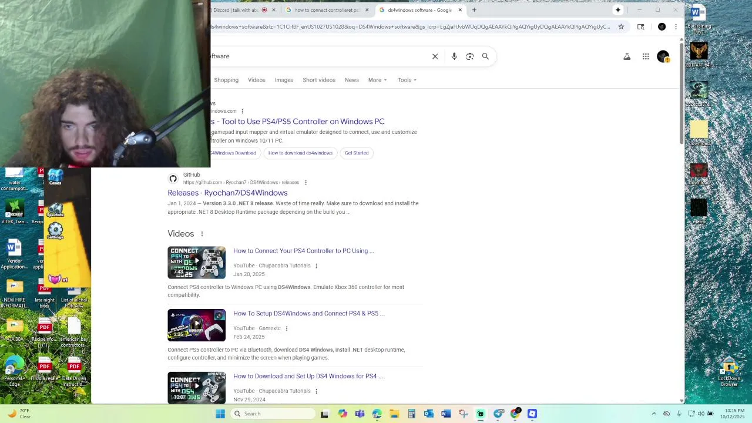This screenshot has width=752, height=423.
Task: Open options for ds4windows.com result
Action: click(x=242, y=111)
